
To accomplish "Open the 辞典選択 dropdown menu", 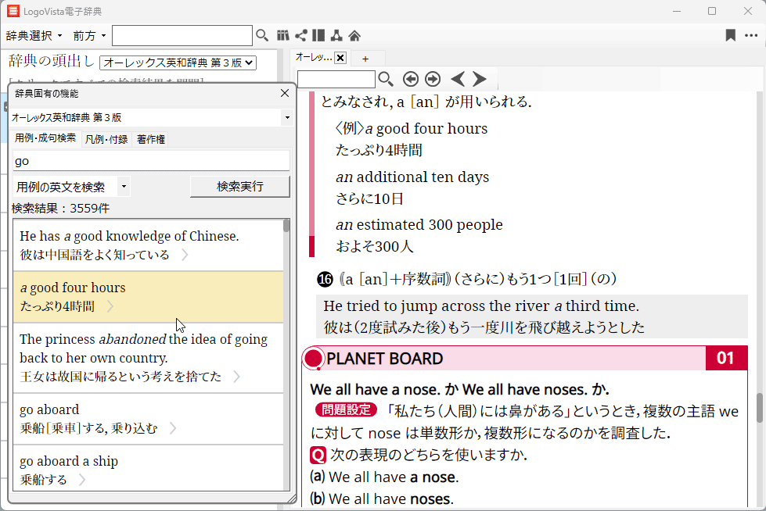I will 34,35.
